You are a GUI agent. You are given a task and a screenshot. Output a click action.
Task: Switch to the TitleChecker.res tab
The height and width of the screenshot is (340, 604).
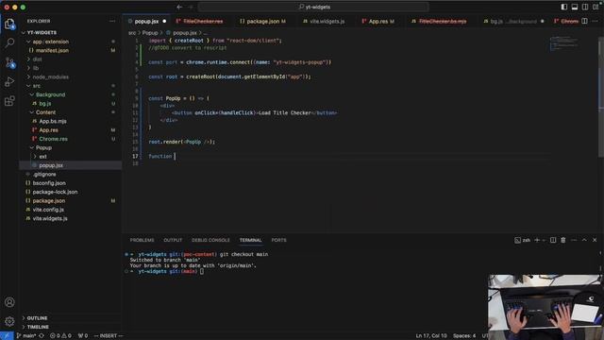click(x=203, y=22)
